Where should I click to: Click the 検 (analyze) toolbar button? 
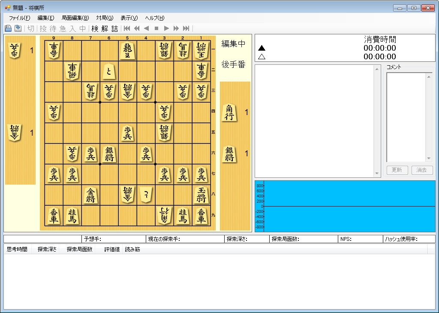click(x=95, y=28)
